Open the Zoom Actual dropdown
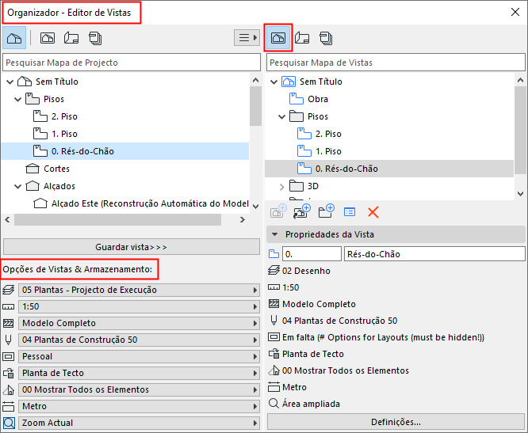The height and width of the screenshot is (433, 528). [139, 423]
